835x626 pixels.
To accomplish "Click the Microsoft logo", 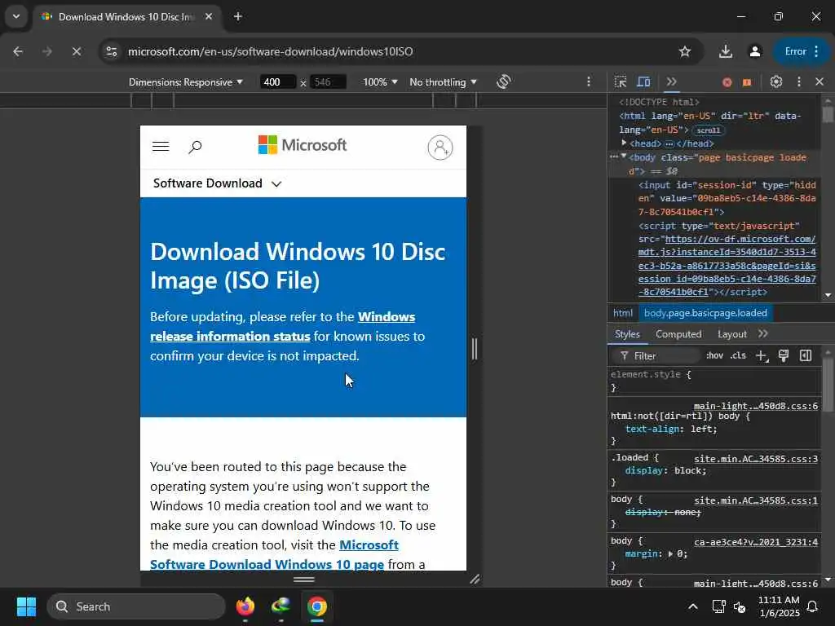I will click(x=302, y=145).
